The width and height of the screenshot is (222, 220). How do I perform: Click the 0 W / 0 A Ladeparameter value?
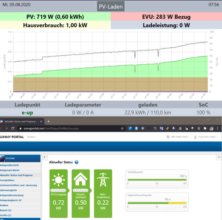click(83, 113)
